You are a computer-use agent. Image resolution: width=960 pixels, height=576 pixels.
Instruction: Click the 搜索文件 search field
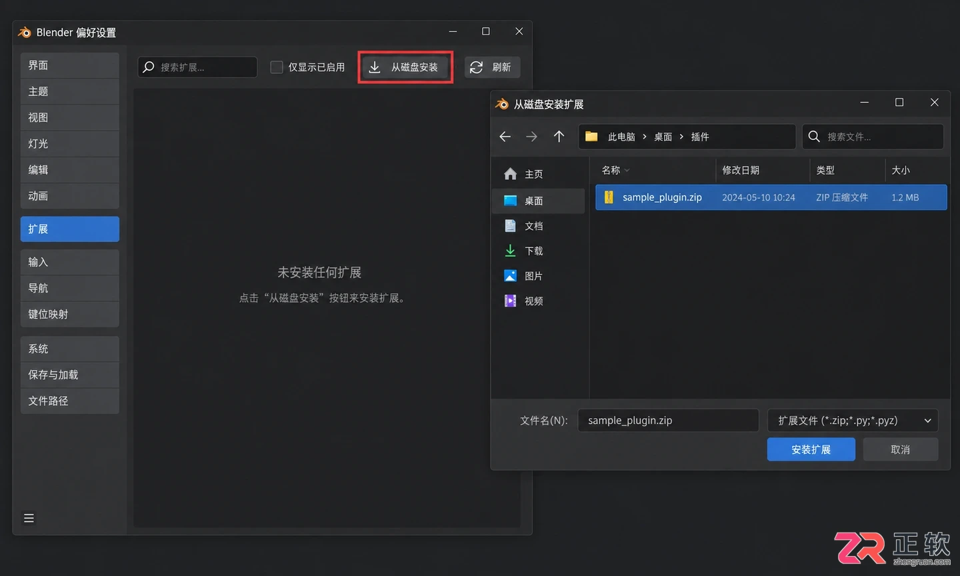pyautogui.click(x=873, y=137)
